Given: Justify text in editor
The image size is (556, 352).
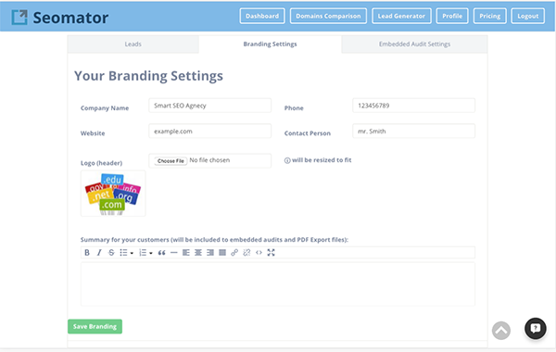Looking at the screenshot, I should click(x=222, y=252).
